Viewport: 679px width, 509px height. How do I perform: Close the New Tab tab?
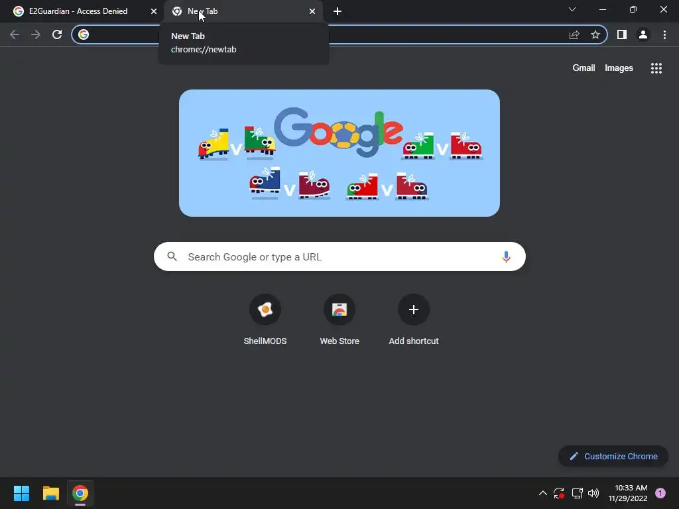[x=312, y=11]
